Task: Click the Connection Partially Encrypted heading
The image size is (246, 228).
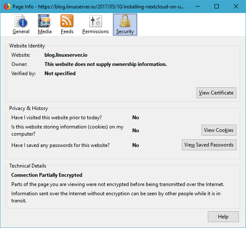Action: coord(47,175)
